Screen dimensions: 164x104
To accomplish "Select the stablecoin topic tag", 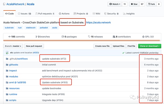I will pyautogui.click(x=31, y=28).
